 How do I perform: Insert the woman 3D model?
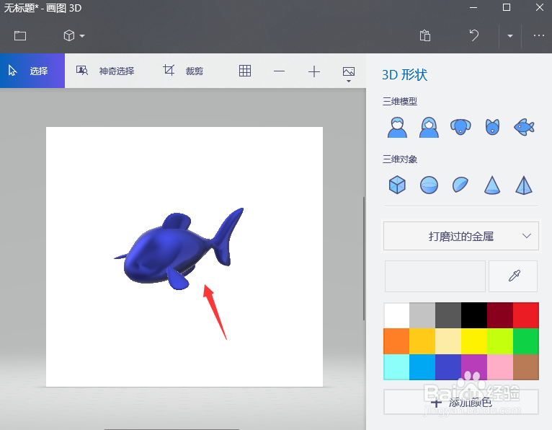(x=429, y=127)
